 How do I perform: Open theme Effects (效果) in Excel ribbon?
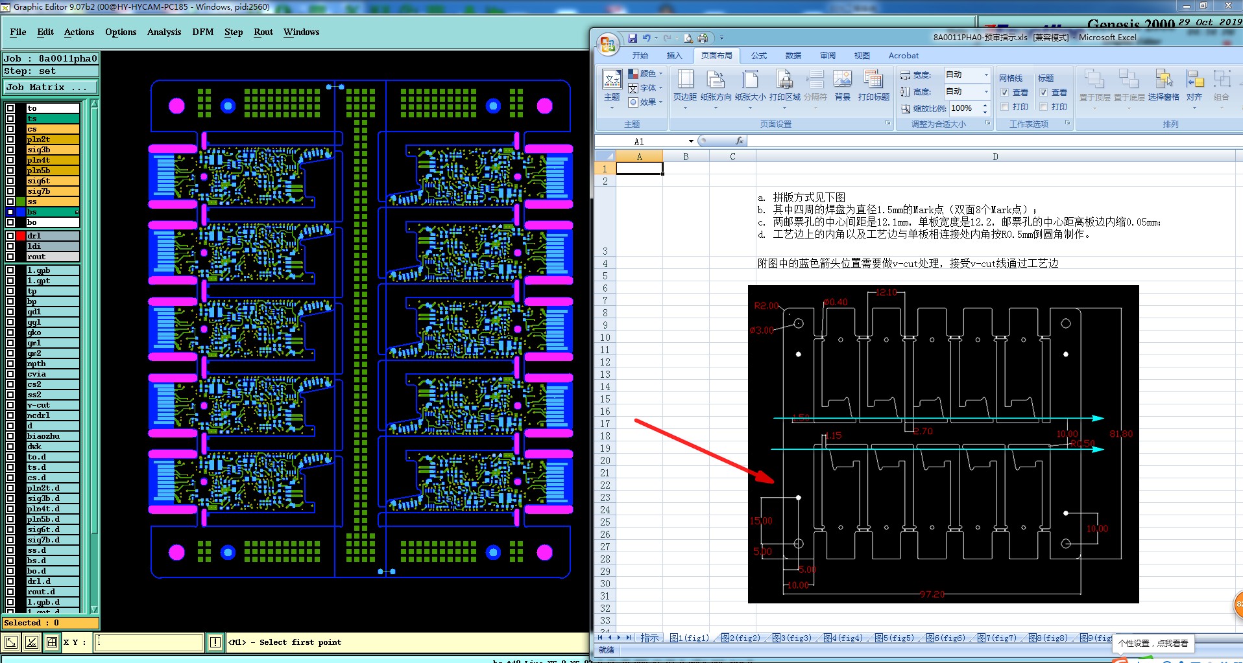pos(646,102)
